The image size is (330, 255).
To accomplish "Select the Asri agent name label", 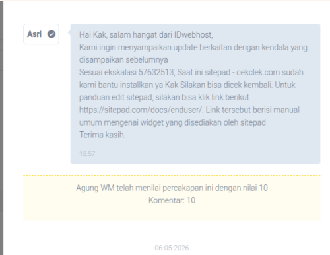I will pyautogui.click(x=34, y=34).
